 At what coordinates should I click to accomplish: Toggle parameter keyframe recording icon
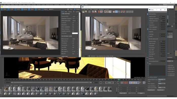click(138, 83)
